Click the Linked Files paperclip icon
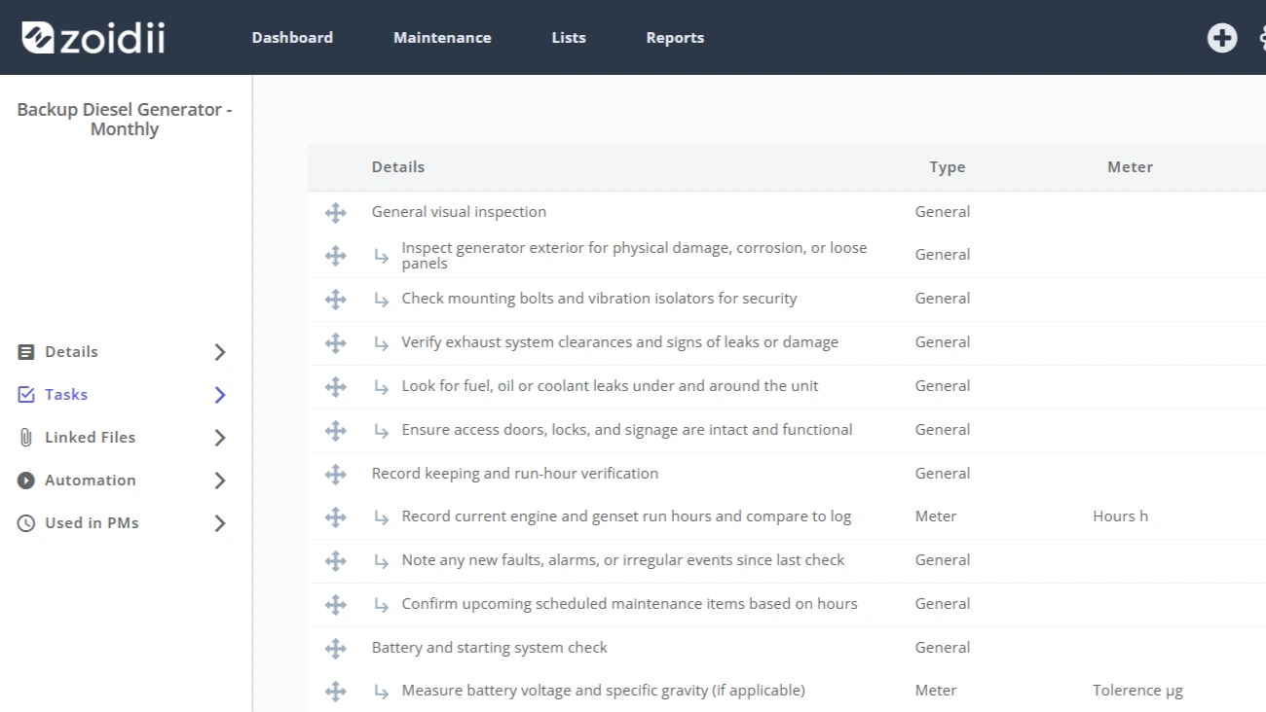The image size is (1266, 712). pyautogui.click(x=26, y=438)
